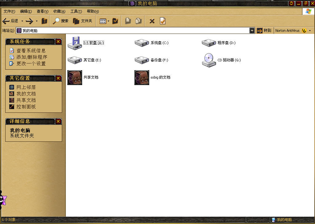Viewport: 315px width, 224px height.
Task: Select the 共享文档 backpack folder icon
Action: coord(75,77)
